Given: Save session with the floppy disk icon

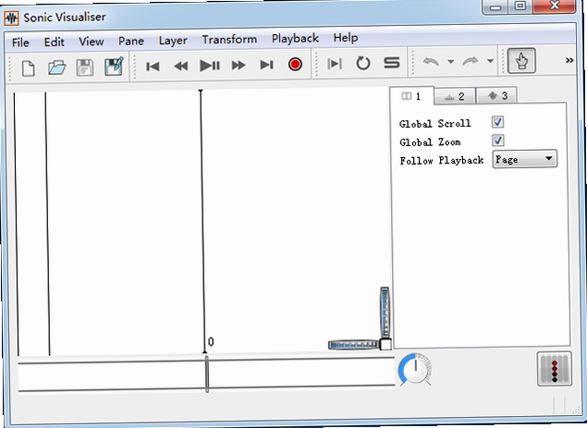Looking at the screenshot, I should [x=85, y=67].
